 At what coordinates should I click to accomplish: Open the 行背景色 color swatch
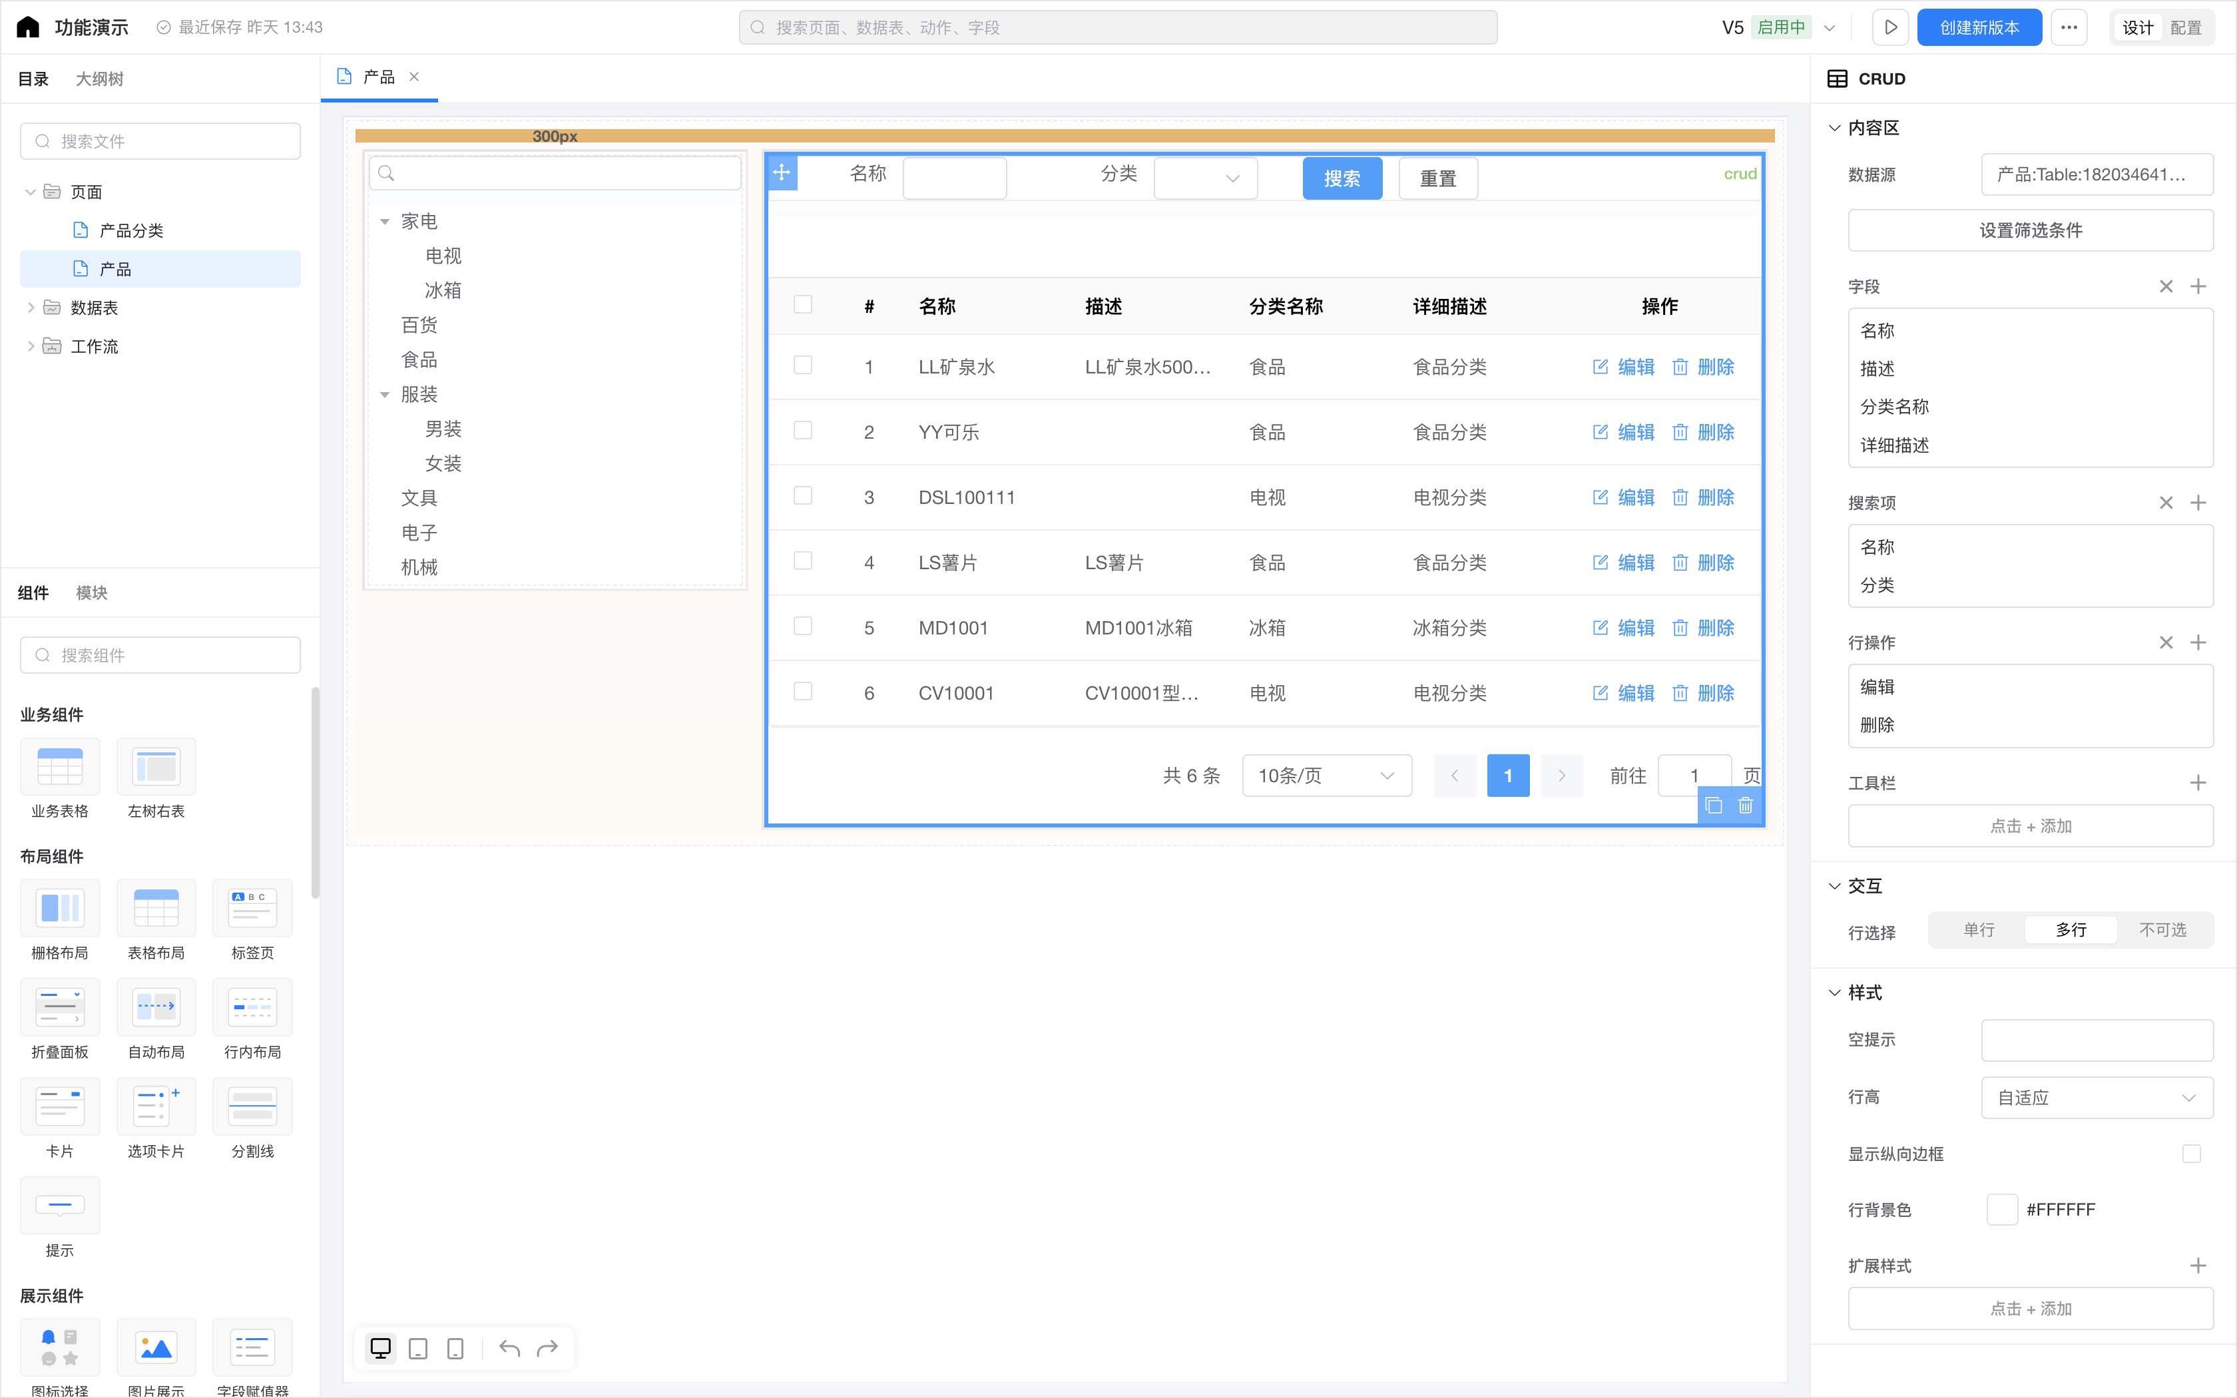click(x=2001, y=1210)
